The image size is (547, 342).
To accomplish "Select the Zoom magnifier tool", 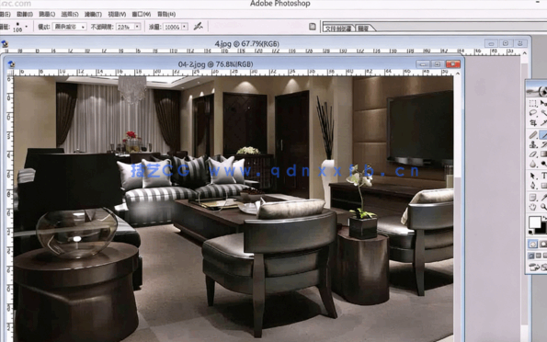I will point(543,207).
